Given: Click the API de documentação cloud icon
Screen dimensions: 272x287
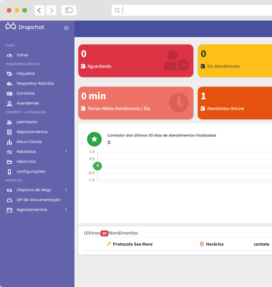Looking at the screenshot, I should [9, 200].
